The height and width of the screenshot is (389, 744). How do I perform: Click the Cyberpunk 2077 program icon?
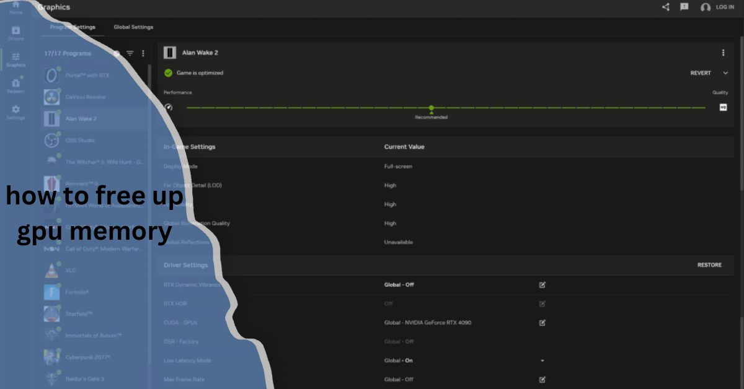point(52,357)
